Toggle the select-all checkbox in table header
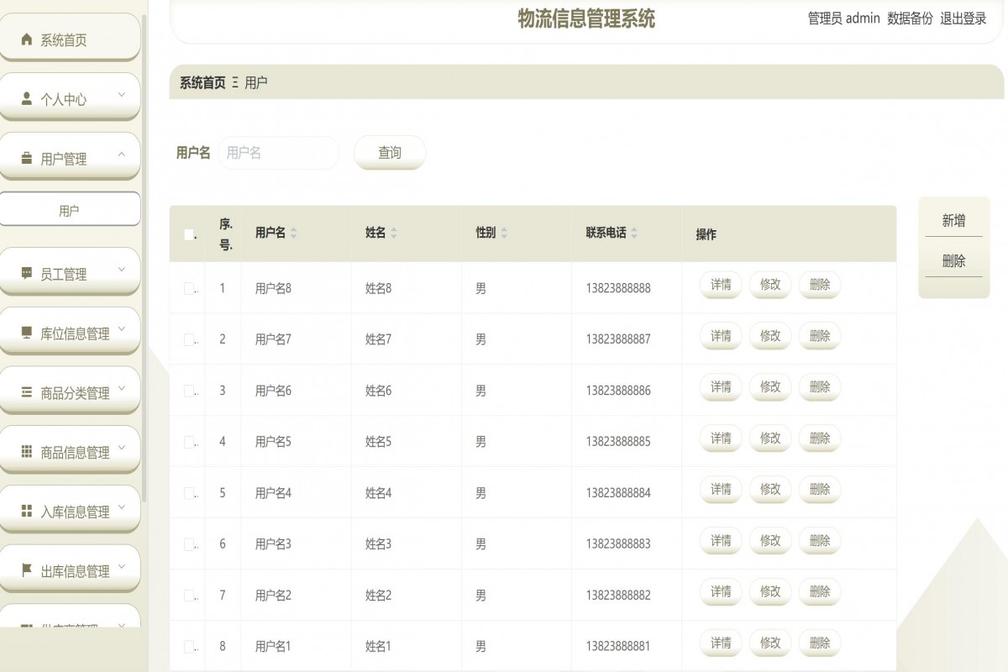 pyautogui.click(x=189, y=234)
